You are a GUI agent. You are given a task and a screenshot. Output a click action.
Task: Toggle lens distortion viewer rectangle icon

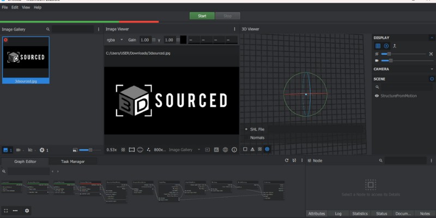(132, 150)
